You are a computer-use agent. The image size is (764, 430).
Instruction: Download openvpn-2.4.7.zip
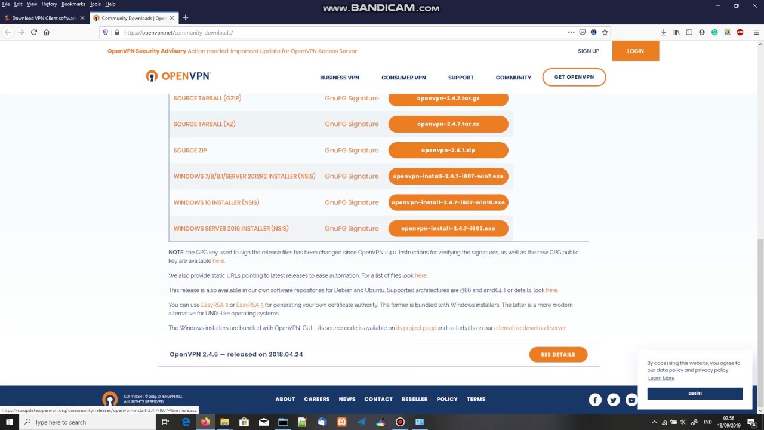coord(448,150)
